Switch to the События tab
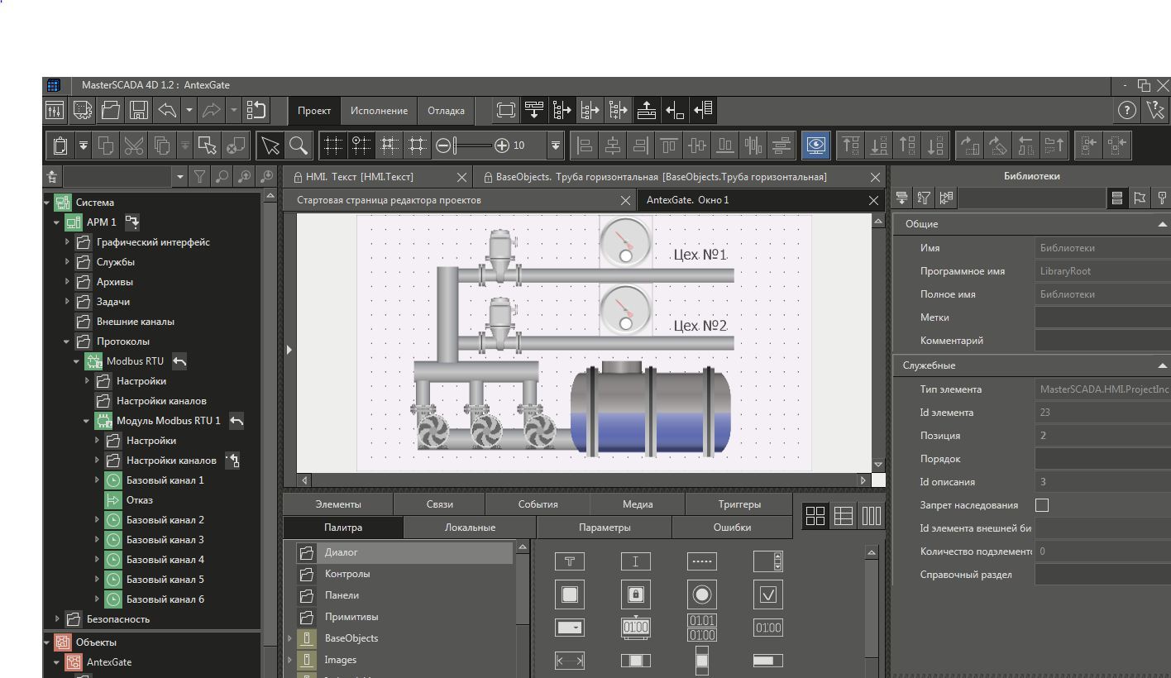The height and width of the screenshot is (678, 1171). click(538, 504)
